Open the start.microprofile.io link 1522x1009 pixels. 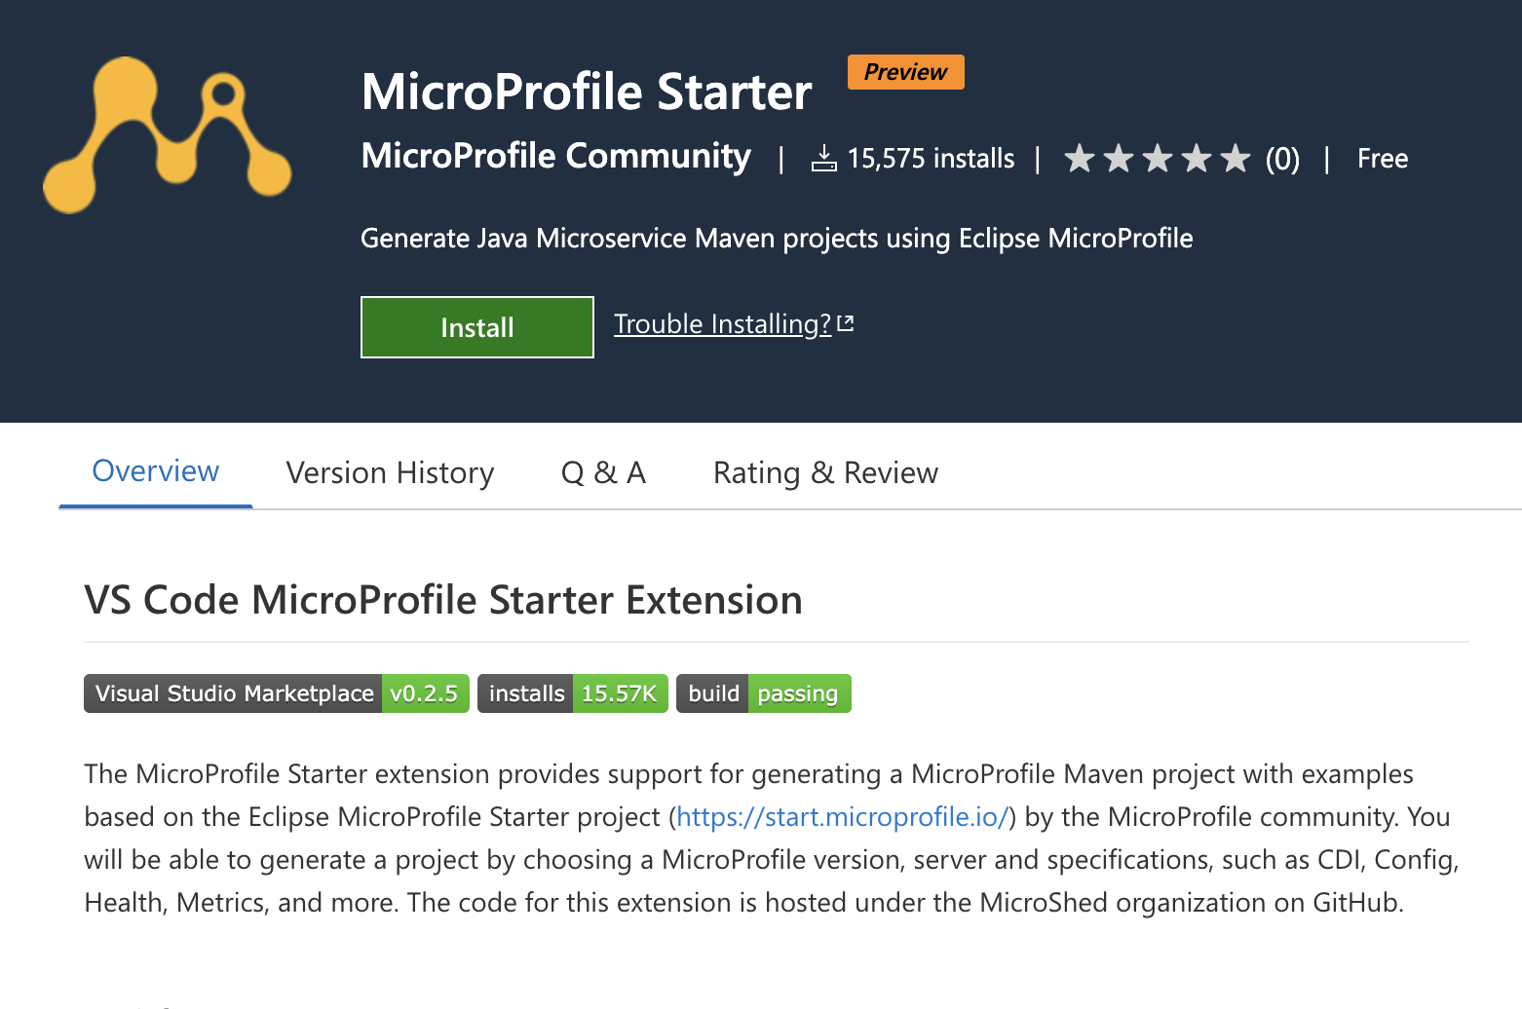(842, 816)
